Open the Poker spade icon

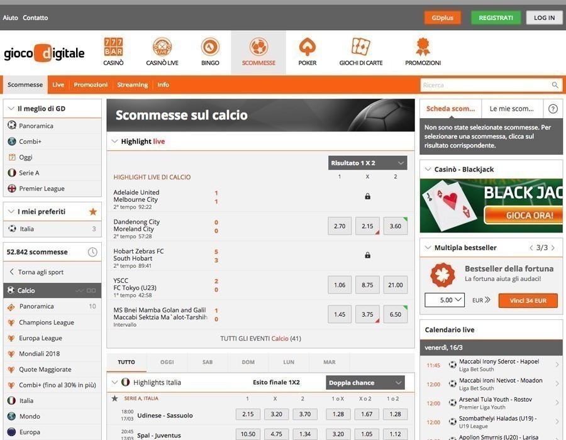307,47
